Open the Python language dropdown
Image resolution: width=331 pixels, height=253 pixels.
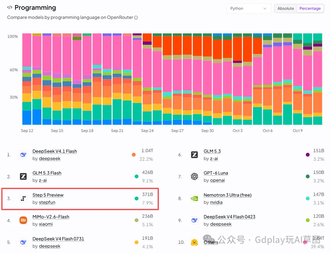pos(249,9)
